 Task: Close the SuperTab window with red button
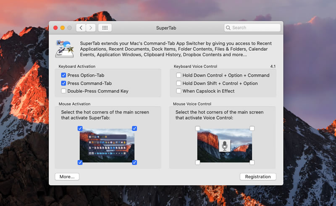click(55, 28)
